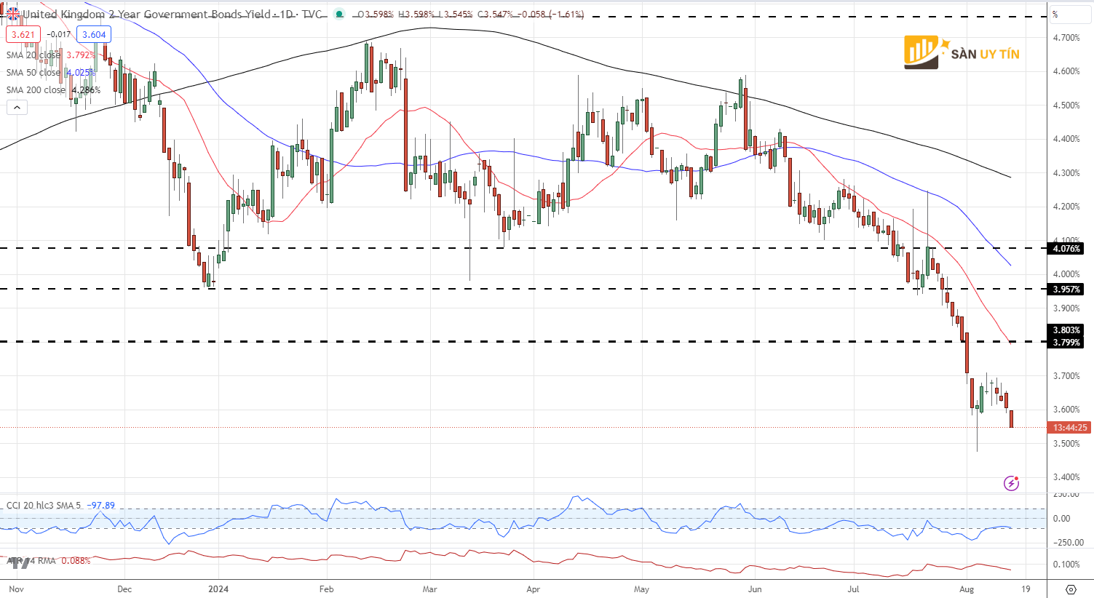Click the spread value -0.017

point(59,35)
